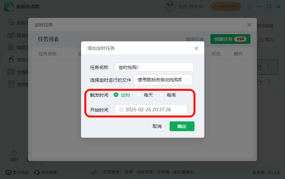The width and height of the screenshot is (285, 179).
Task: Click the 鼠标连点器 app logo
Action: click(9, 7)
